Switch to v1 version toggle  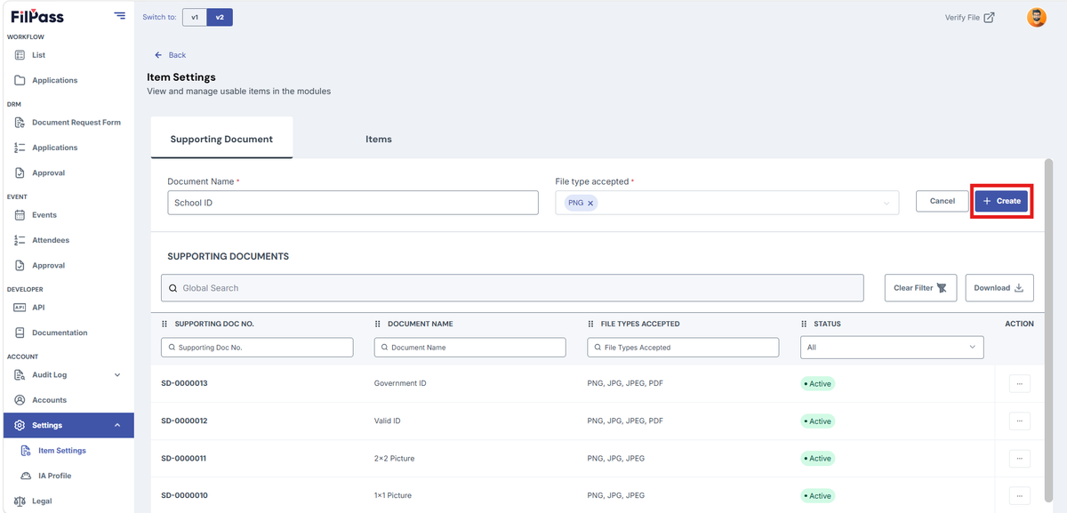(195, 17)
